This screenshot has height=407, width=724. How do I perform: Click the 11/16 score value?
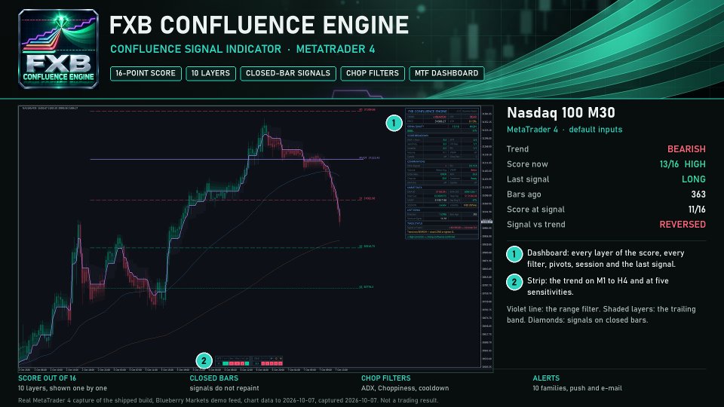pos(697,210)
